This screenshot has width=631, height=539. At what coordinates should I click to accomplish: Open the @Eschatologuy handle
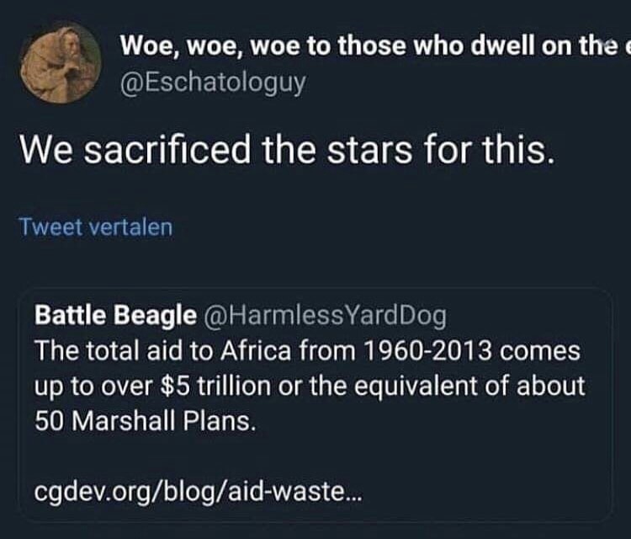pos(214,83)
